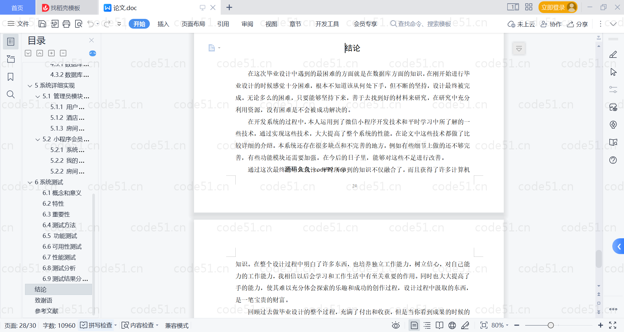Open the 引用 ribbon tab

coord(223,24)
